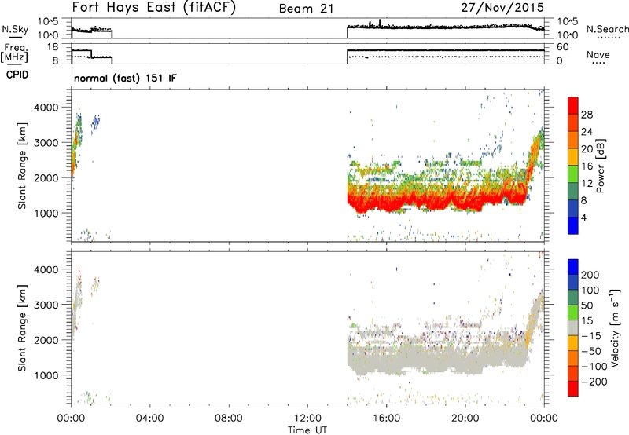Click the '4000' tick of the power panel
Image resolution: width=629 pixels, height=435 pixels.
coord(46,108)
